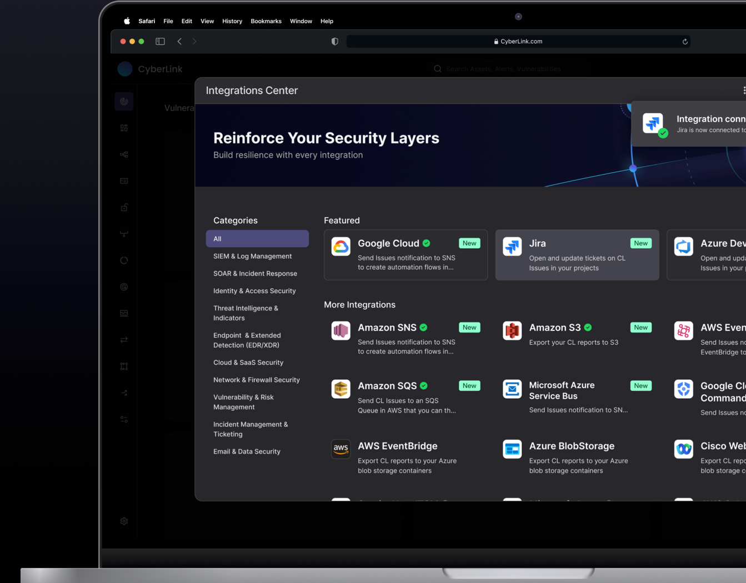The image size is (746, 583).
Task: Click the Cisco Webex logo icon
Action: (684, 449)
